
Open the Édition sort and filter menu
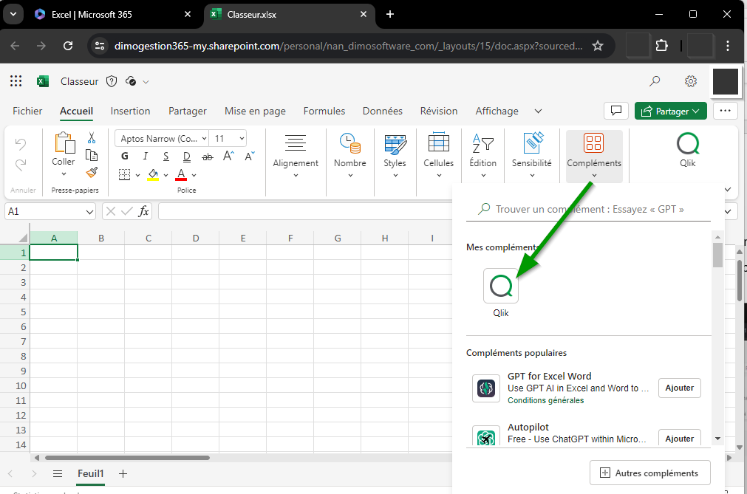pyautogui.click(x=483, y=156)
